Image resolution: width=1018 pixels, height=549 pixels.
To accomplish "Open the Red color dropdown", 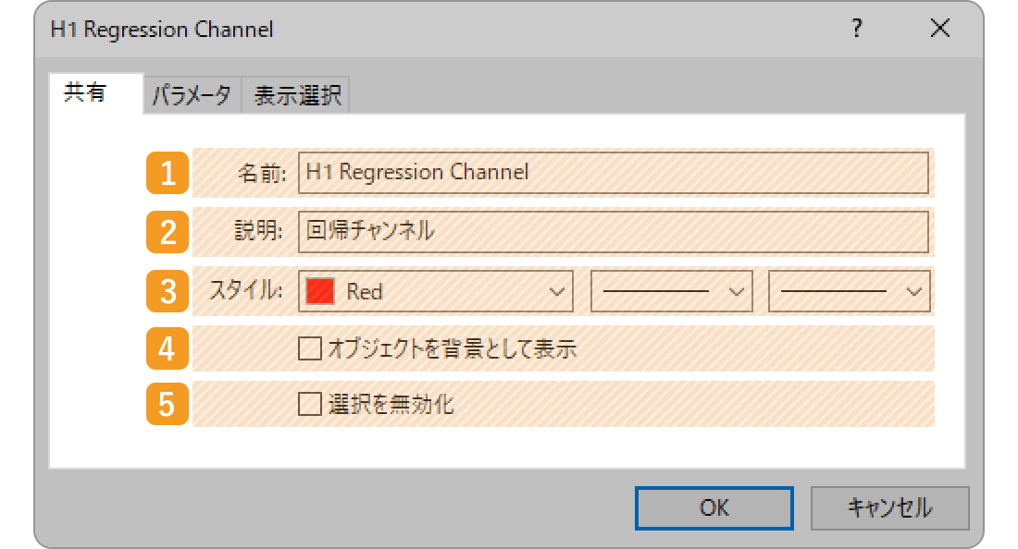I will 436,291.
